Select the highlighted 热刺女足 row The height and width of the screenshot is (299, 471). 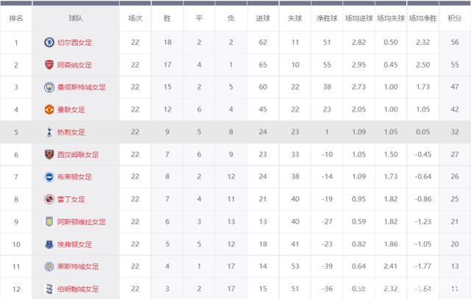[x=235, y=132]
